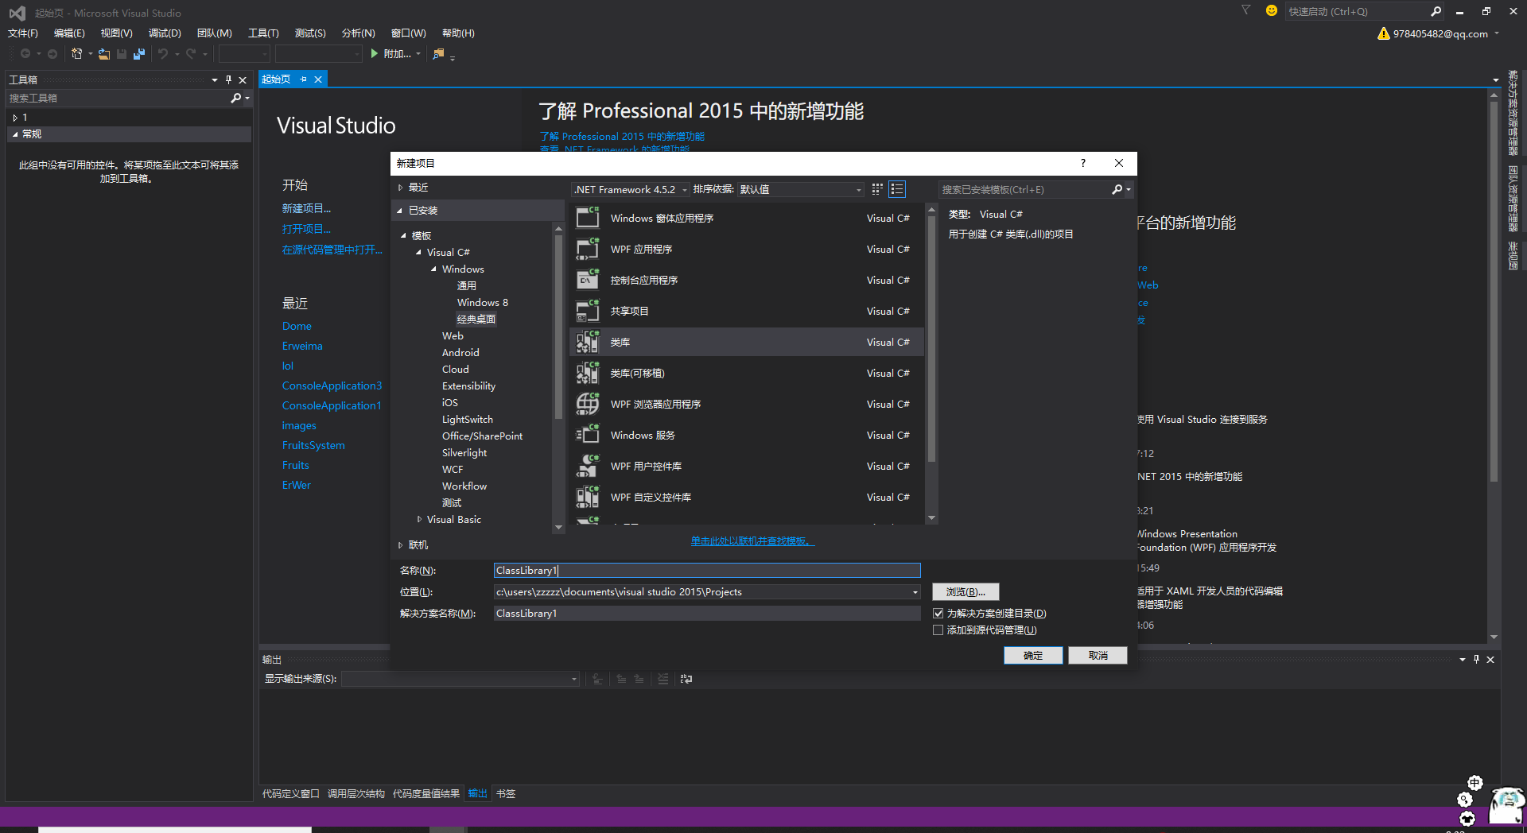
Task: Open the 工具(T) menu
Action: point(263,33)
